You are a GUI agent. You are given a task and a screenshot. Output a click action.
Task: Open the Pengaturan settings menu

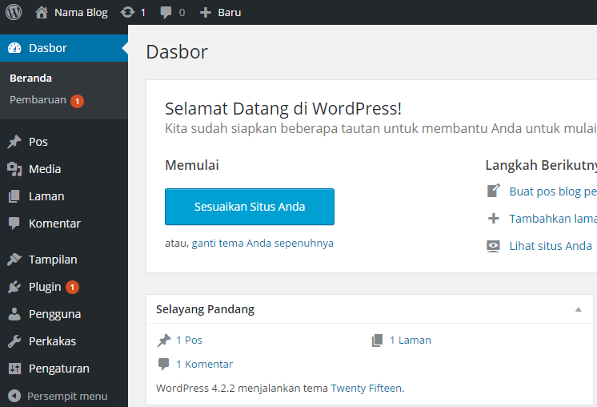[59, 369]
